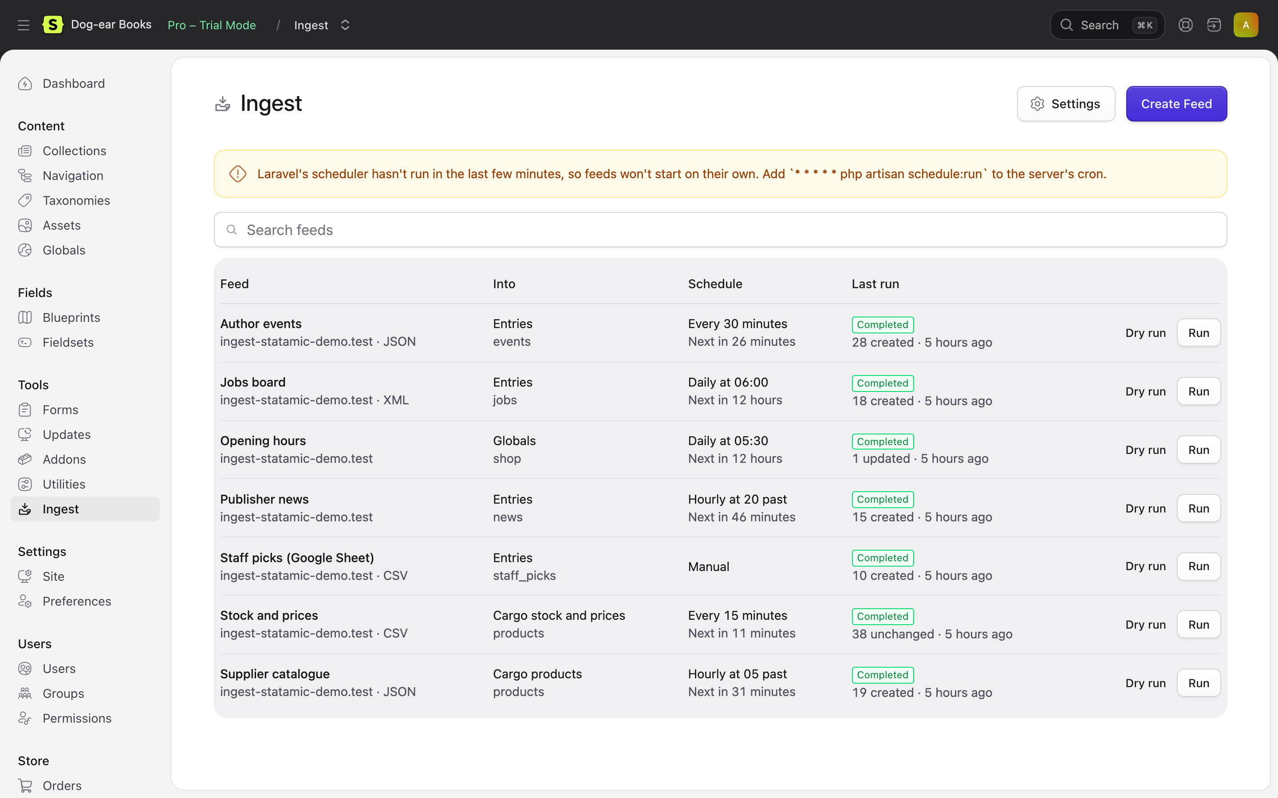Viewport: 1278px width, 798px height.
Task: Click the Forms sidebar icon
Action: point(25,410)
